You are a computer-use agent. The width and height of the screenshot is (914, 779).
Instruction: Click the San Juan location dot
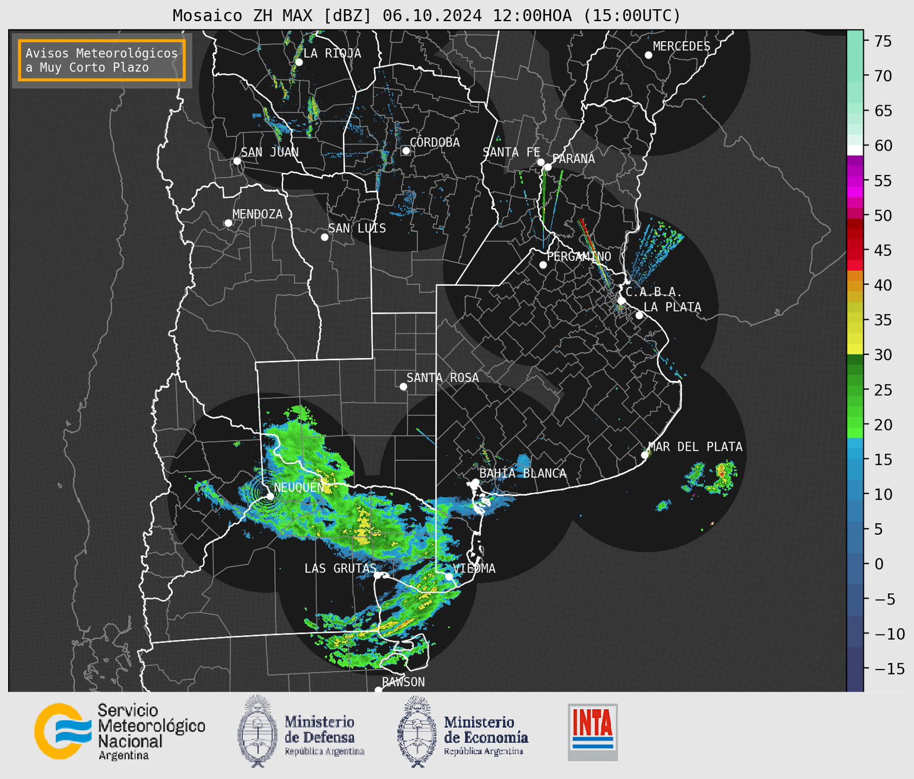pos(237,161)
